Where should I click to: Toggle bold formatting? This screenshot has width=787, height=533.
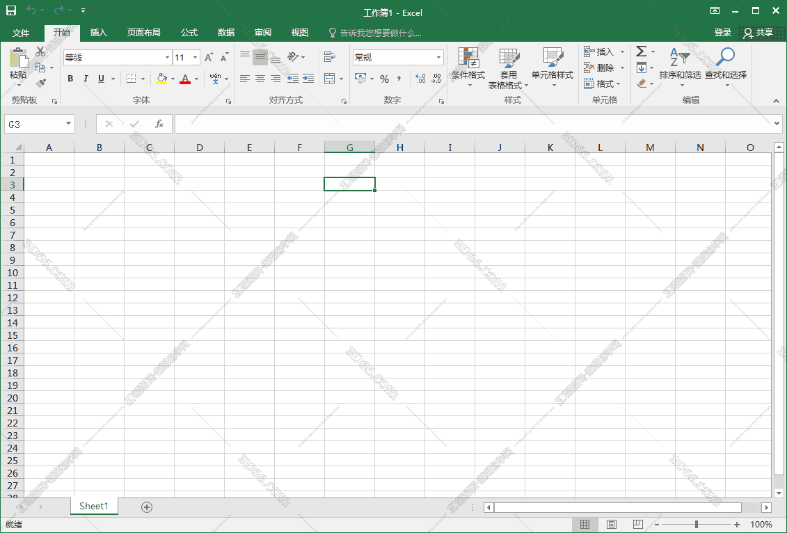[70, 79]
